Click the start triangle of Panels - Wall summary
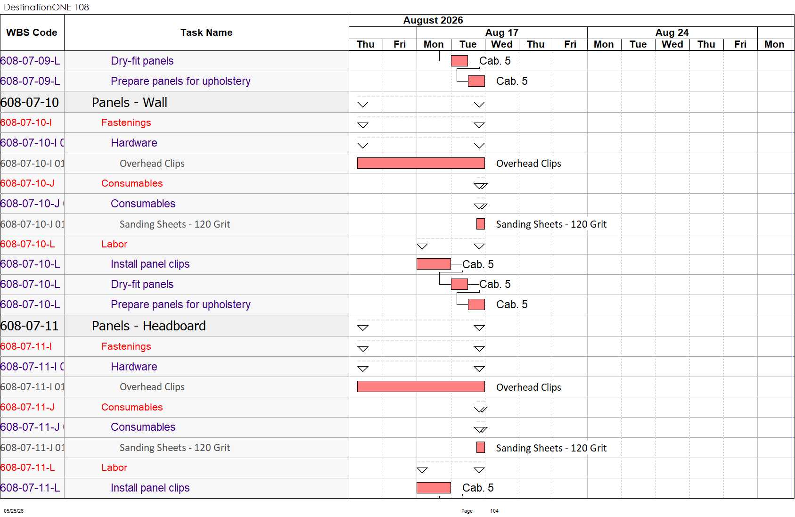Screen dimensions: 795x517 tap(363, 105)
